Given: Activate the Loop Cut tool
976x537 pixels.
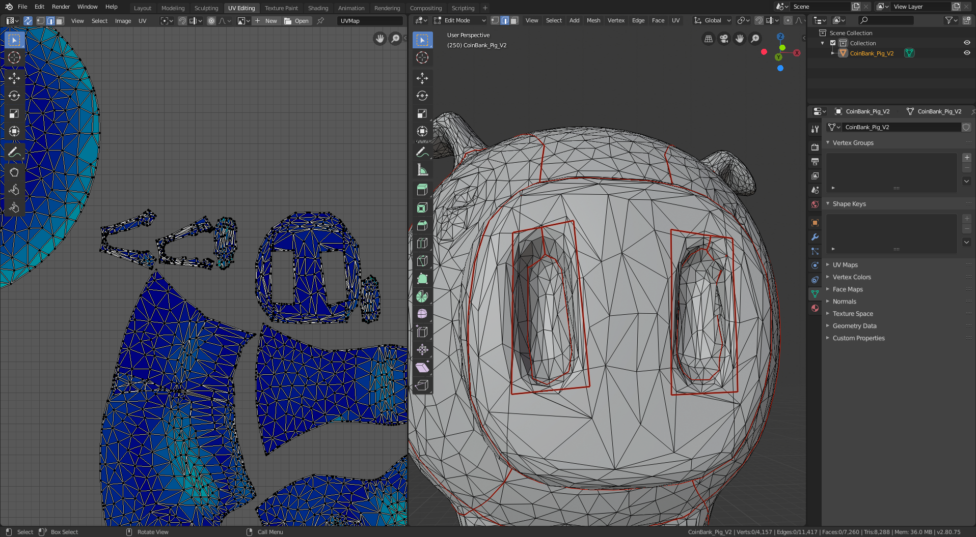Looking at the screenshot, I should click(x=422, y=243).
